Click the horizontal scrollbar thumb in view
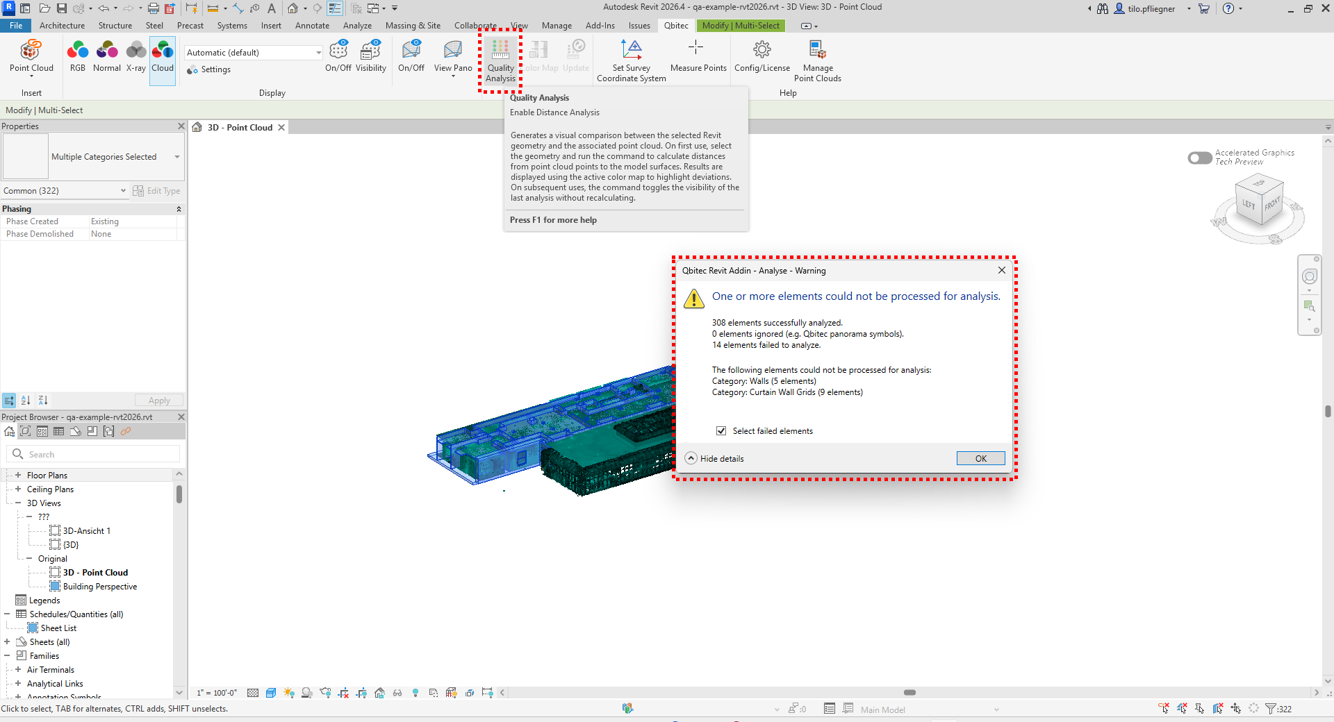1334x722 pixels. (x=909, y=693)
